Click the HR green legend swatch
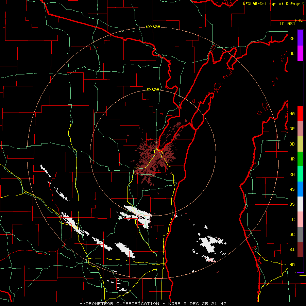The width and height of the screenshot is (306, 306). coord(300,159)
